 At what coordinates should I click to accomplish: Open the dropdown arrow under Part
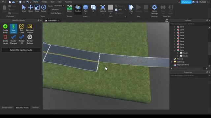[x=85, y=14]
